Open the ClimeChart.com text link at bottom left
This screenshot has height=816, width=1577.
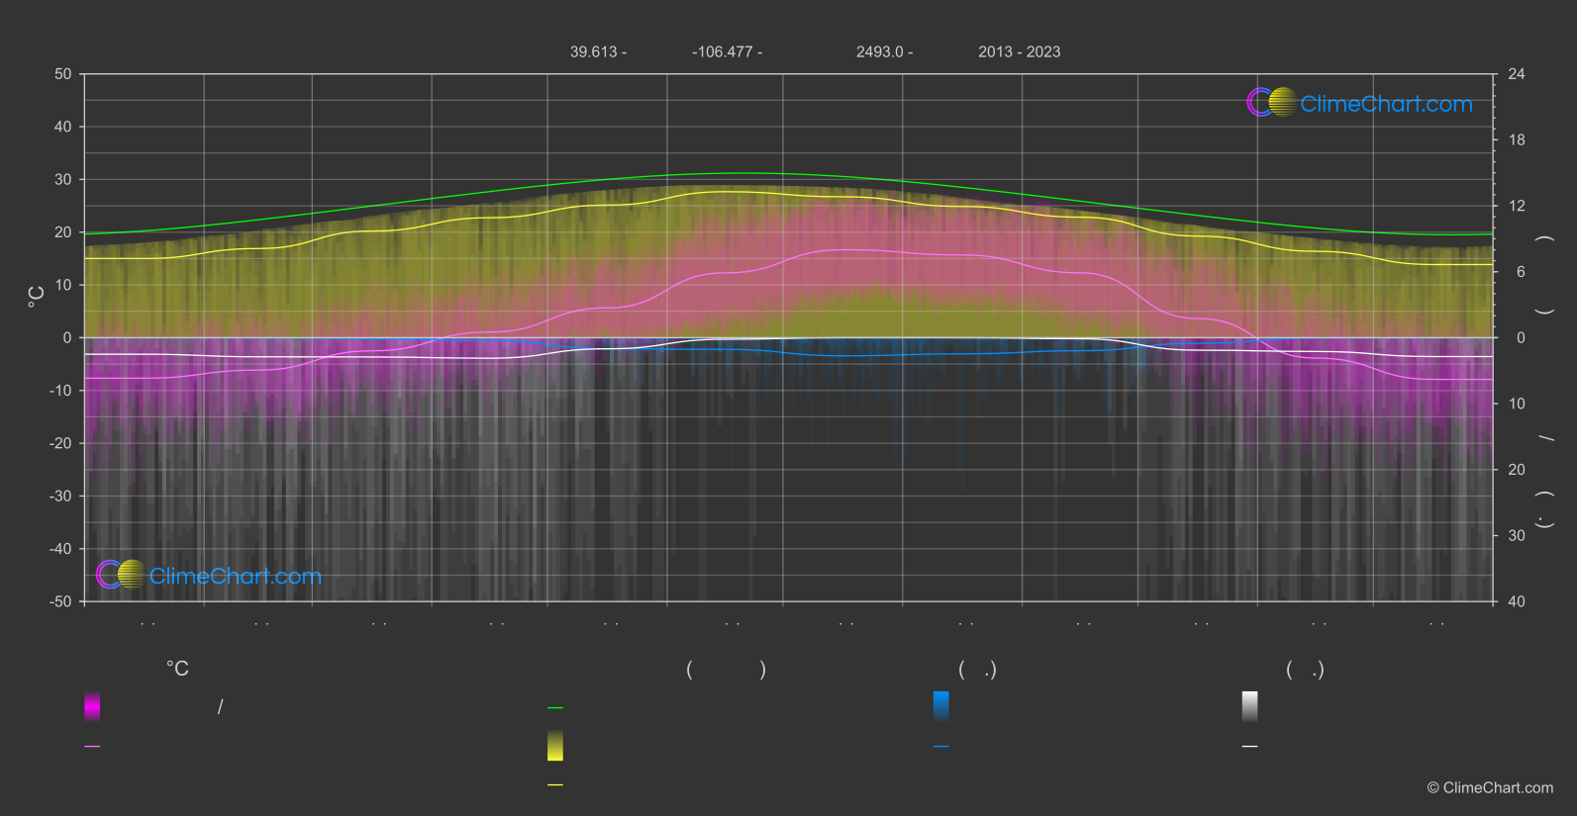pos(236,576)
